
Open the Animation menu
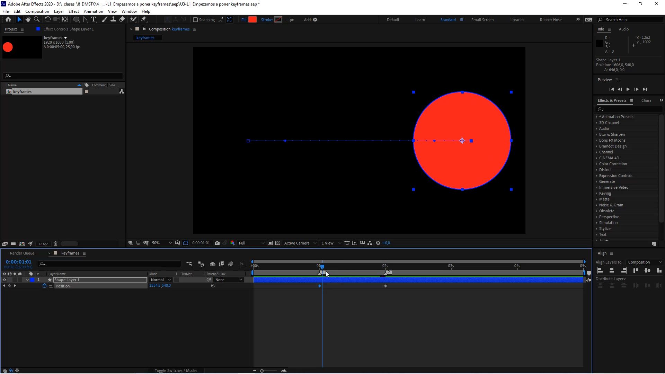pos(93,11)
